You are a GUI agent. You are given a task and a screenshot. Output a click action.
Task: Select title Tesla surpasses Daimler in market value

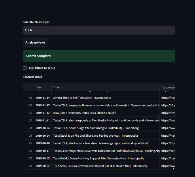[x=105, y=105]
